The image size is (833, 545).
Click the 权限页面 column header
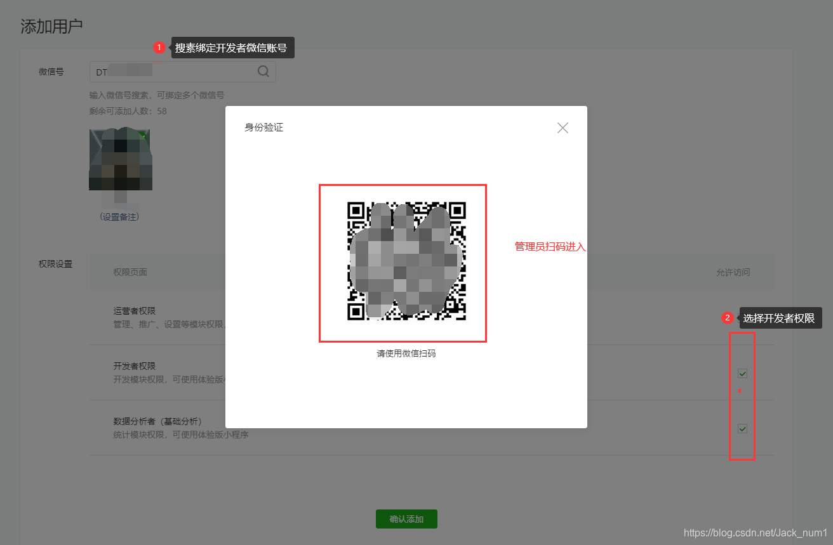(130, 272)
